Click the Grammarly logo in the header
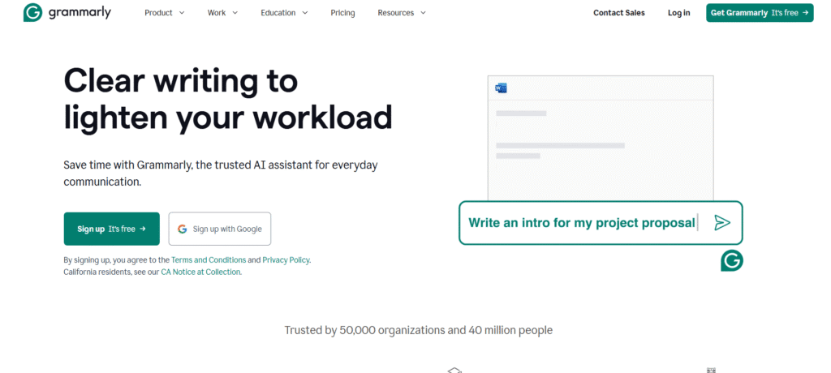 coord(67,13)
